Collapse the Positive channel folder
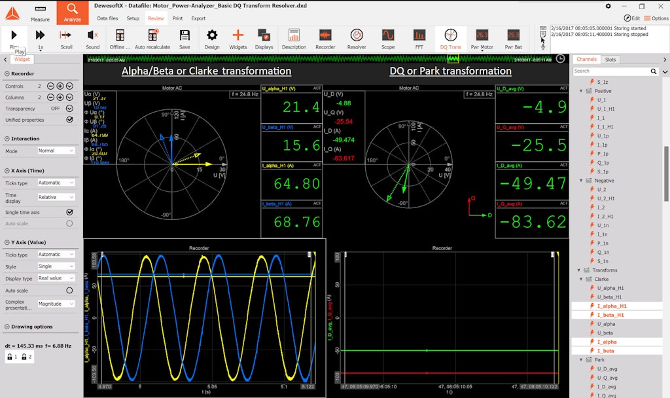 pos(581,91)
